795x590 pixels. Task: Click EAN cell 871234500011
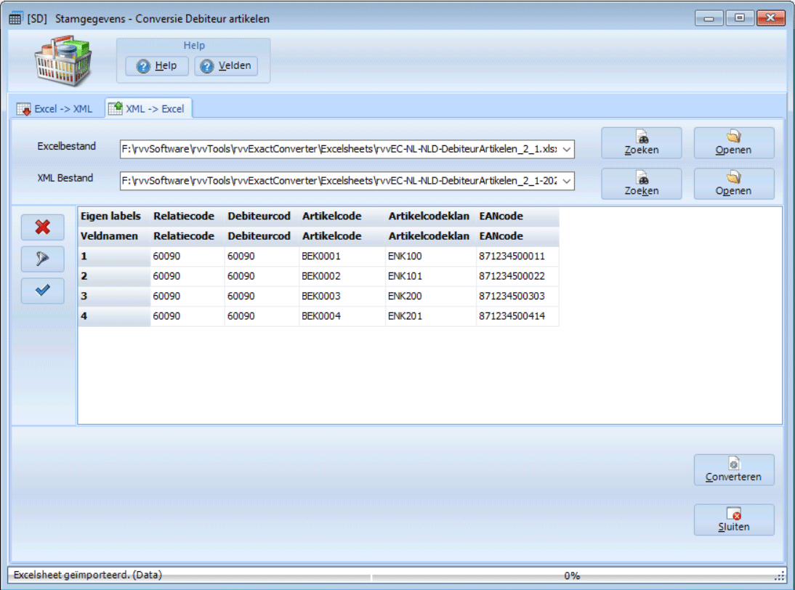coord(517,256)
